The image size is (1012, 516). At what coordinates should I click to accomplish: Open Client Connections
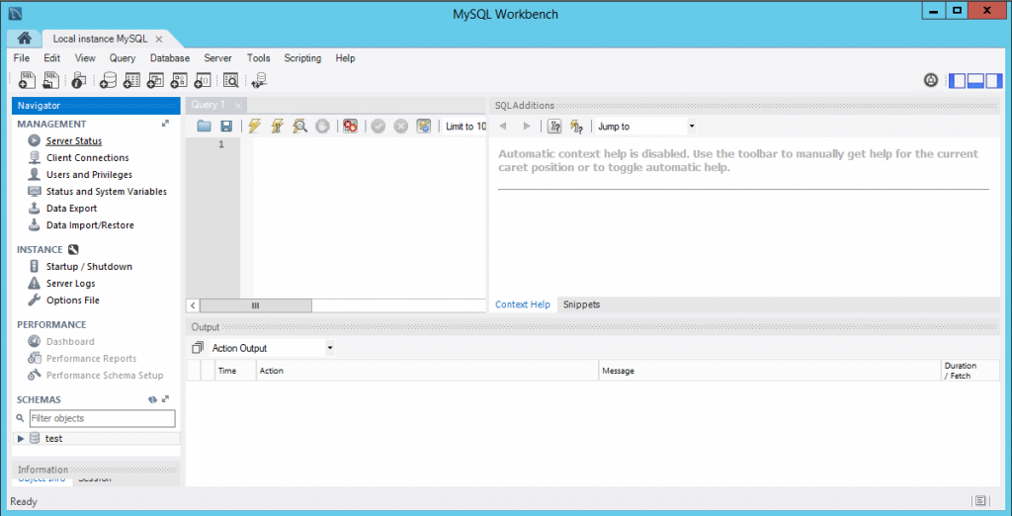88,157
